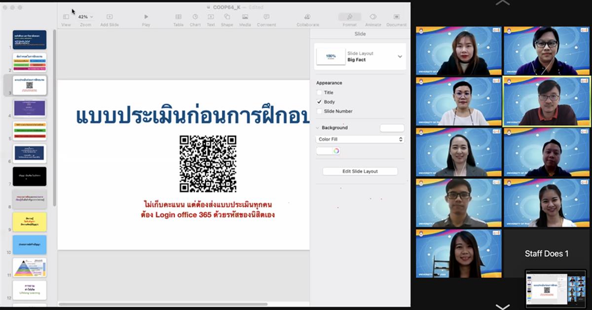Collapse the Background section disclosure triangle
Image resolution: width=592 pixels, height=310 pixels.
(318, 128)
